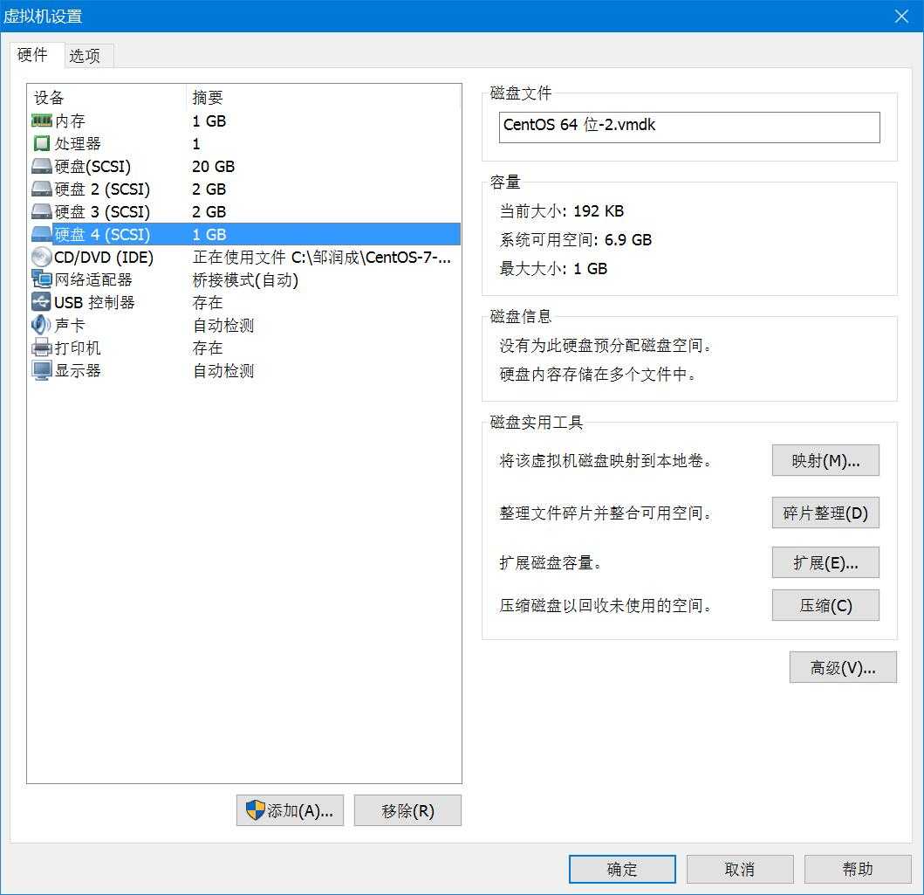Click the 移除 remove device button
This screenshot has height=895, width=924.
(x=407, y=810)
